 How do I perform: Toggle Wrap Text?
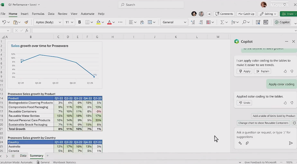(x=142, y=22)
